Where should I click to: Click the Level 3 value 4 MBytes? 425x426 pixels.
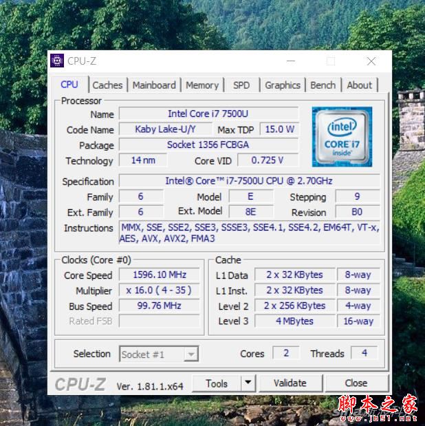(295, 321)
